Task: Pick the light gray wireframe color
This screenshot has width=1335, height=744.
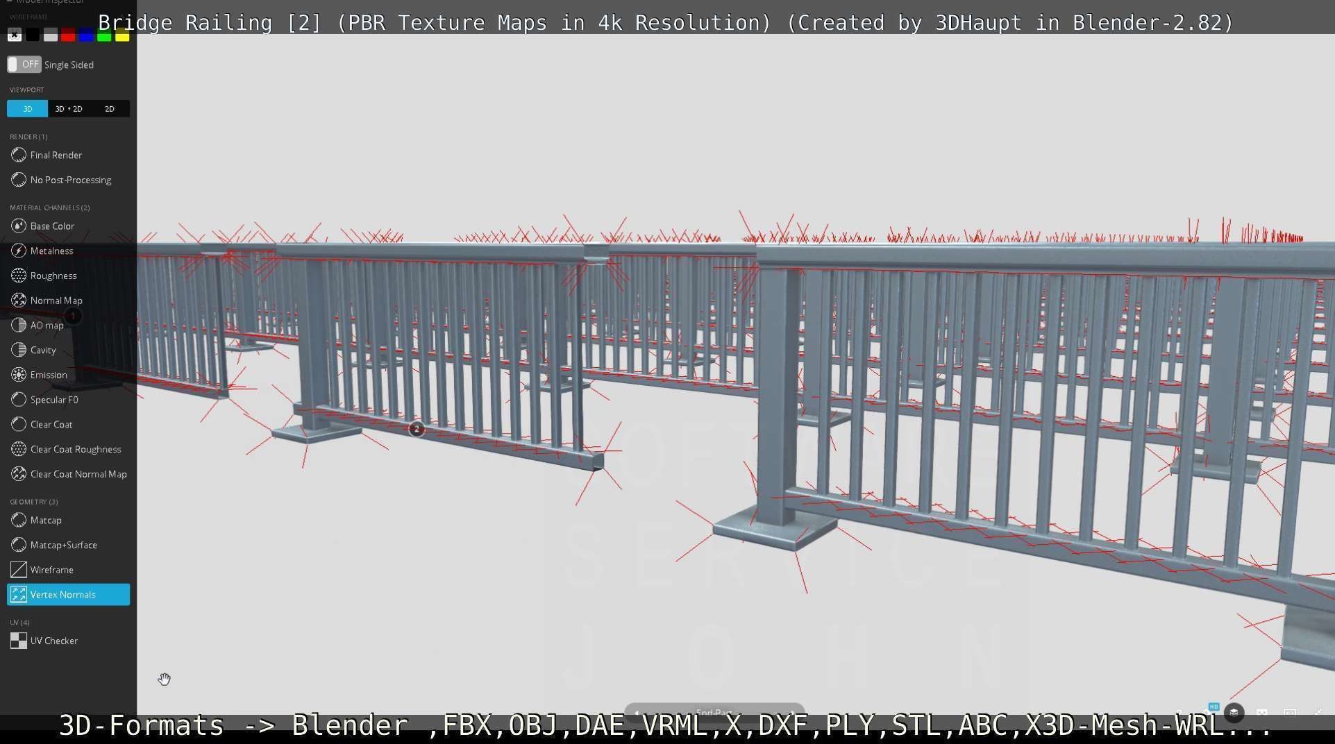Action: coord(51,35)
